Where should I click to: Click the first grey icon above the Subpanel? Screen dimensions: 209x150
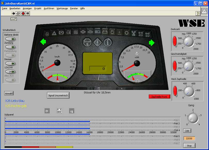tap(47, 111)
